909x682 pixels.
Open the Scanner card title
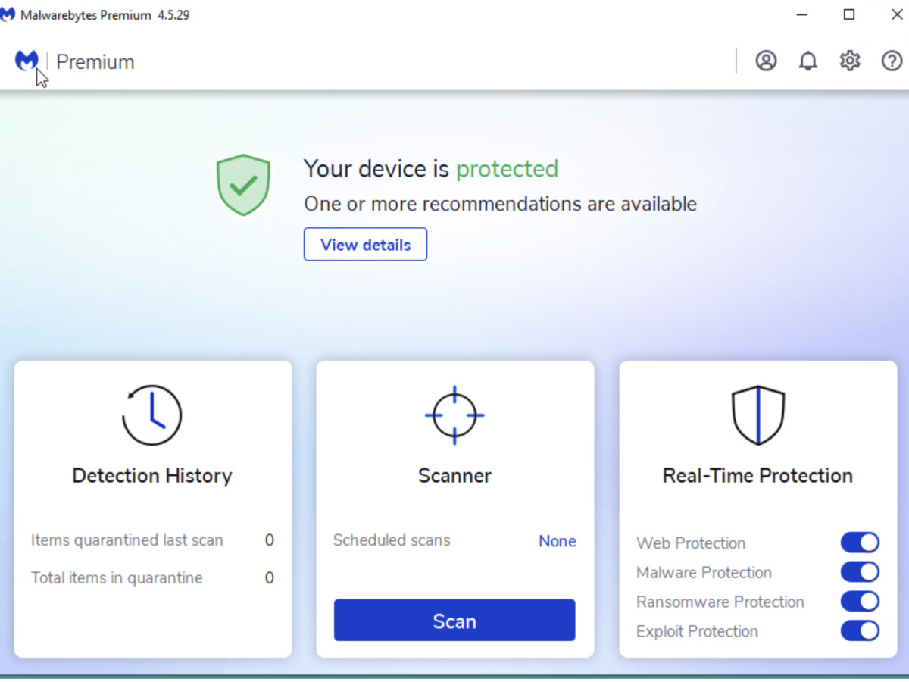tap(454, 476)
